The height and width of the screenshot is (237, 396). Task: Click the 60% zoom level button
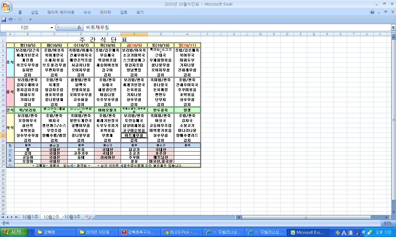click(x=387, y=223)
